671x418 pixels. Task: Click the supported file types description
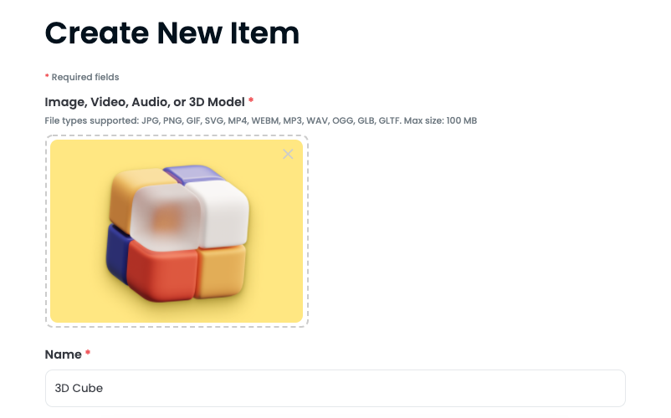coord(260,120)
